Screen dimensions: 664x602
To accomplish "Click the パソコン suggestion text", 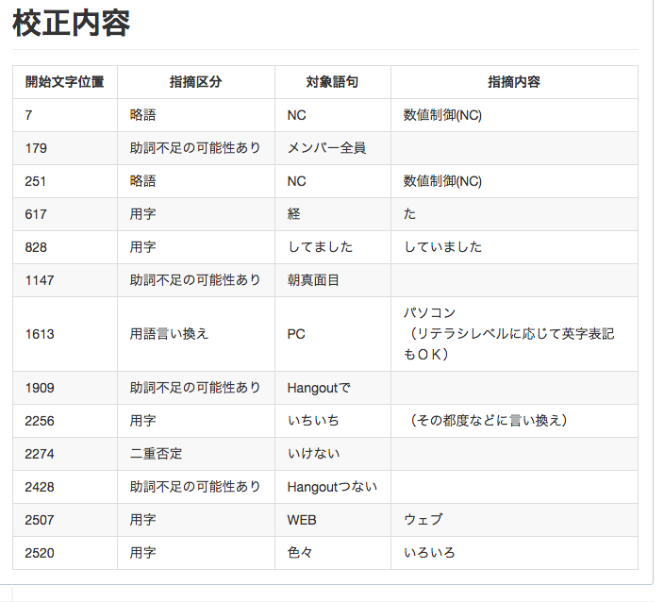I will tap(429, 313).
